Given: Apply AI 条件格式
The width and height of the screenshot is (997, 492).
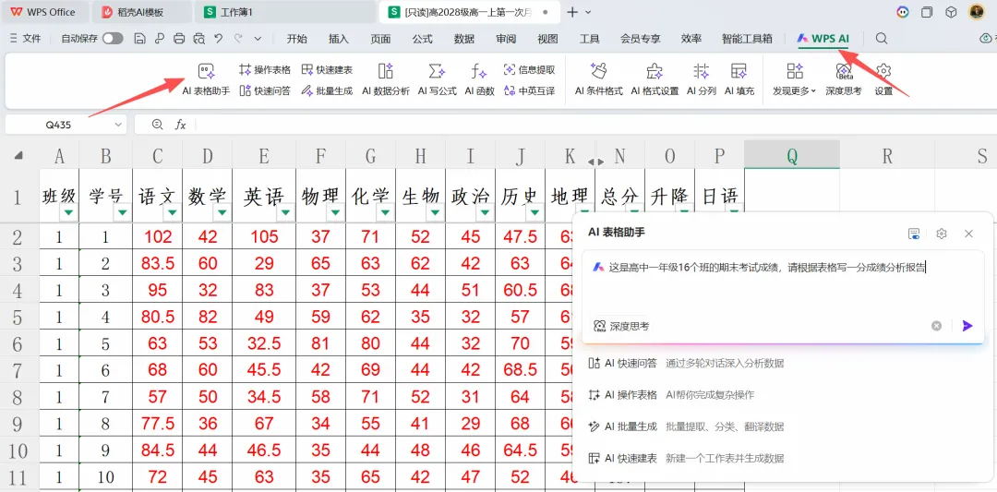Looking at the screenshot, I should [x=598, y=80].
